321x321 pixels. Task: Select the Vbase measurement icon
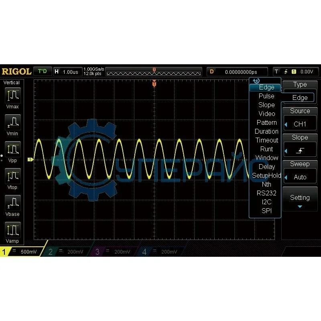(x=12, y=203)
